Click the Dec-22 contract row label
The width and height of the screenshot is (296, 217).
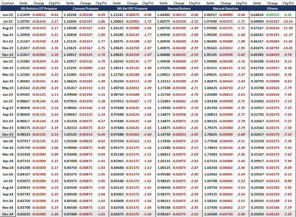8,55
